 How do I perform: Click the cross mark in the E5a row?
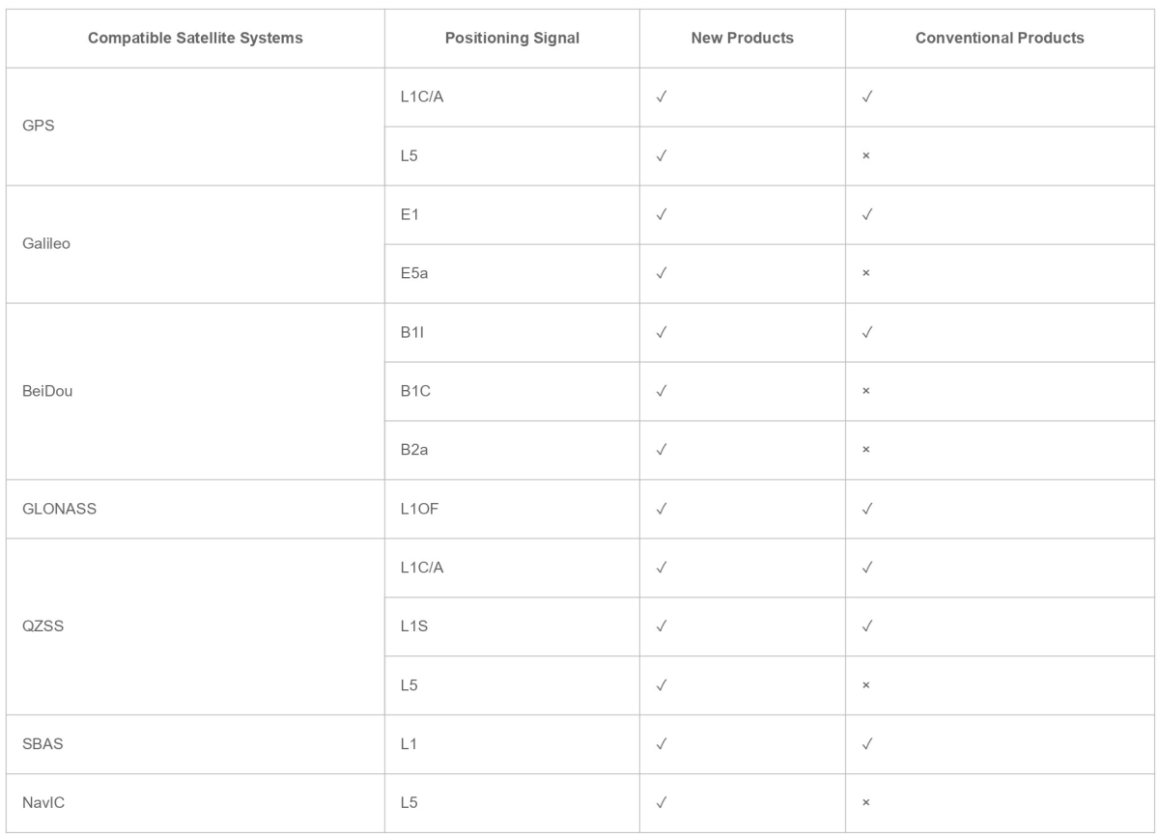[x=866, y=274]
